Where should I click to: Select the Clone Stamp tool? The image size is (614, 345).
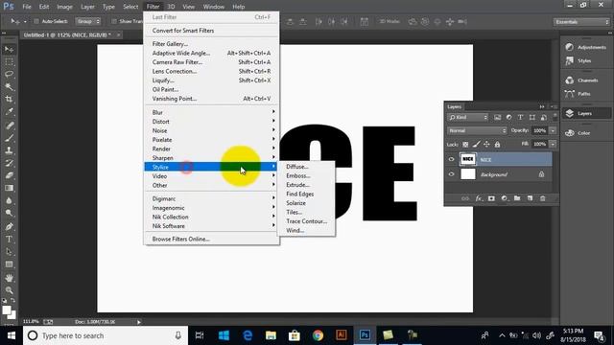coord(9,150)
